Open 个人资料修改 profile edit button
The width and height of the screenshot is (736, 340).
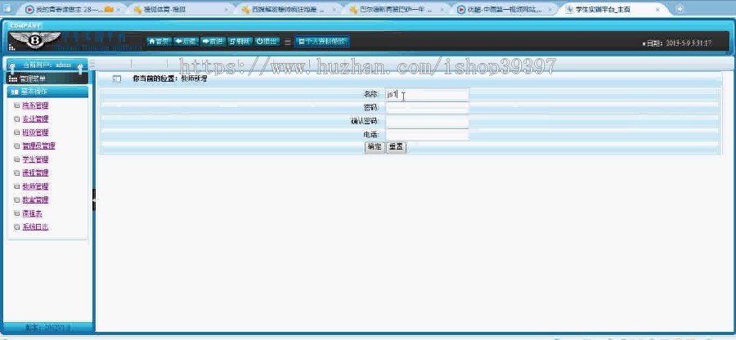click(322, 41)
